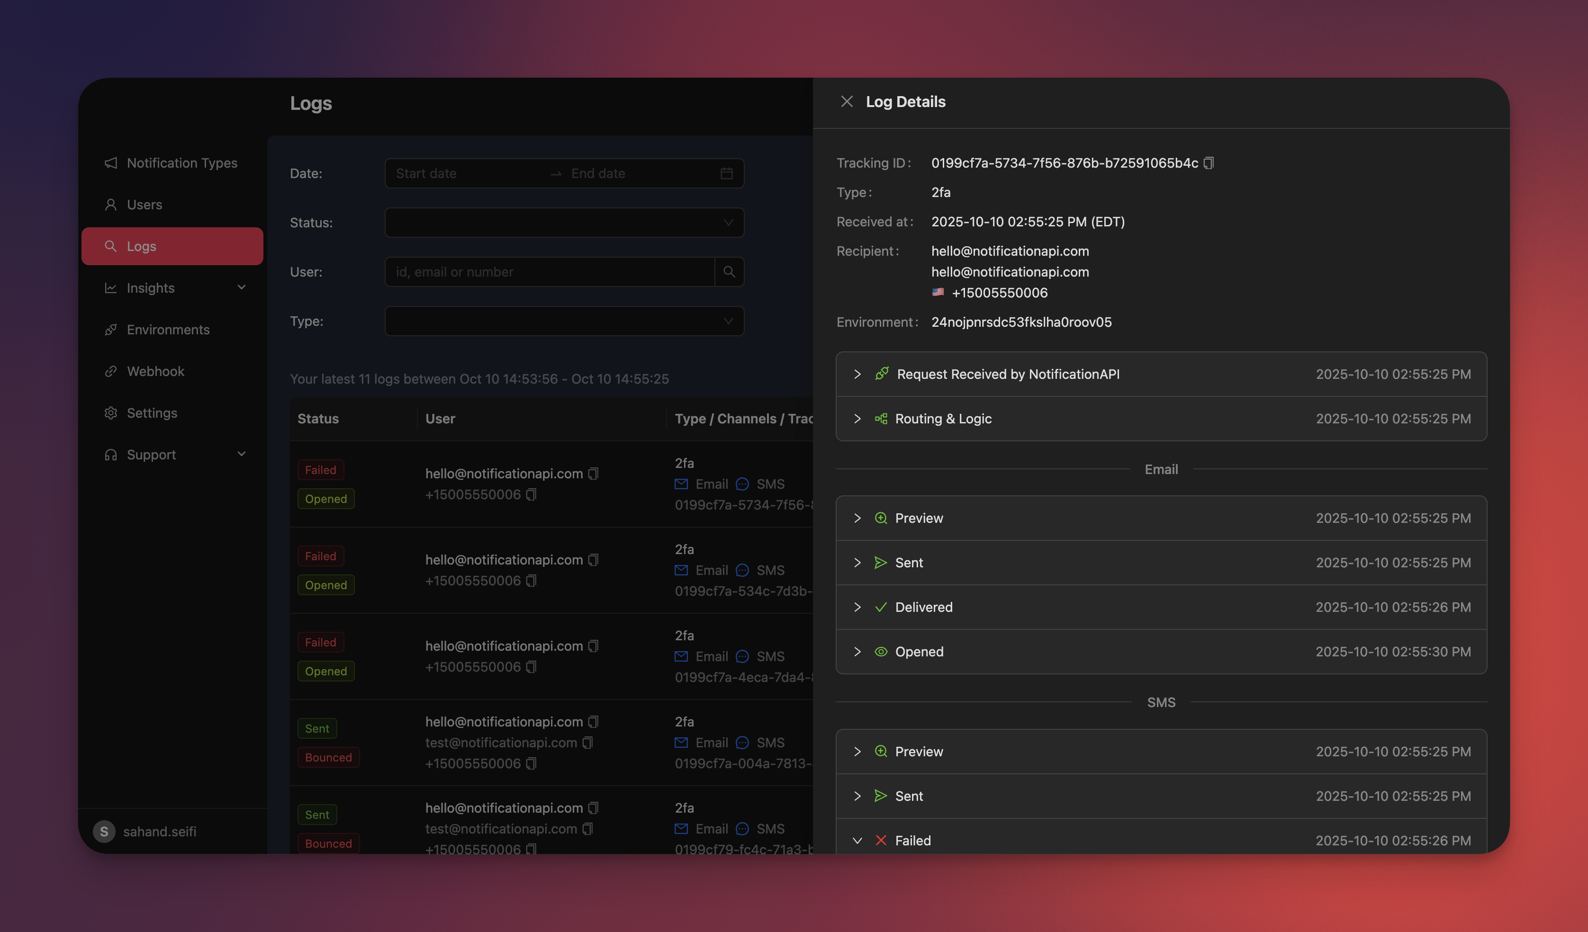1588x932 pixels.
Task: Open Settings via the gear icon
Action: (110, 412)
